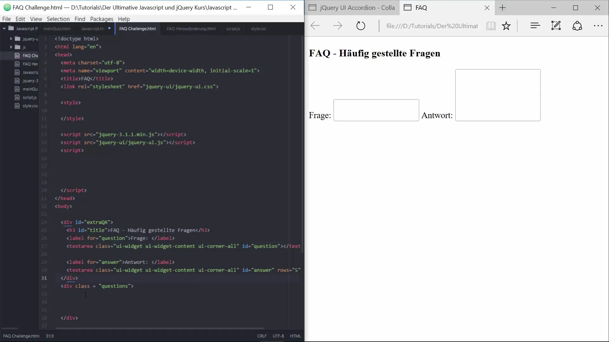Refresh the FAQ page in Edge
The image size is (609, 342).
(361, 26)
